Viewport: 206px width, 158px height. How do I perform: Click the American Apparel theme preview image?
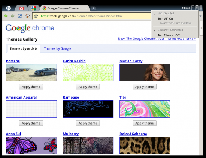tap(31, 109)
